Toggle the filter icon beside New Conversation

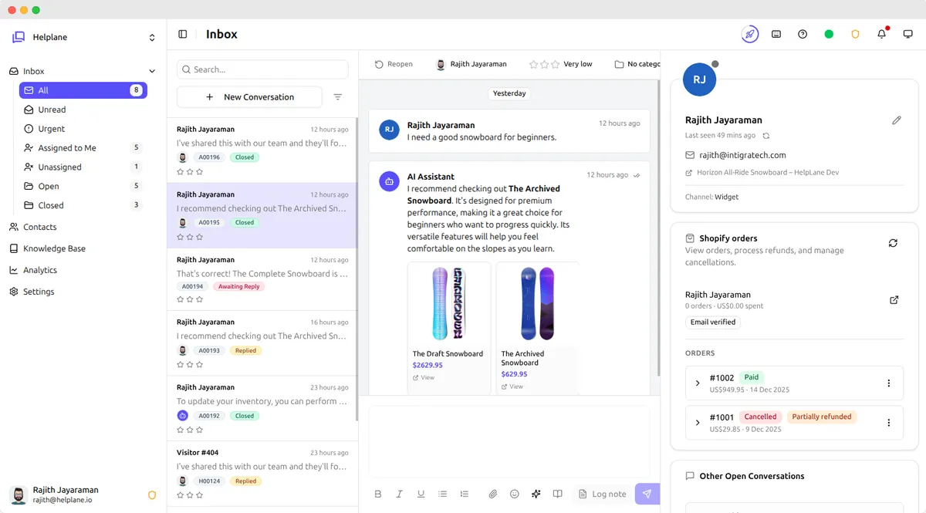point(338,97)
